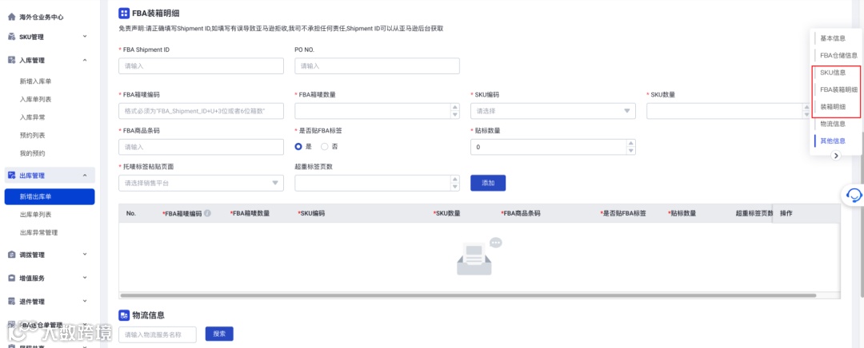The width and height of the screenshot is (864, 348).
Task: Collapse the right anchor navigation arrow
Action: pyautogui.click(x=836, y=156)
